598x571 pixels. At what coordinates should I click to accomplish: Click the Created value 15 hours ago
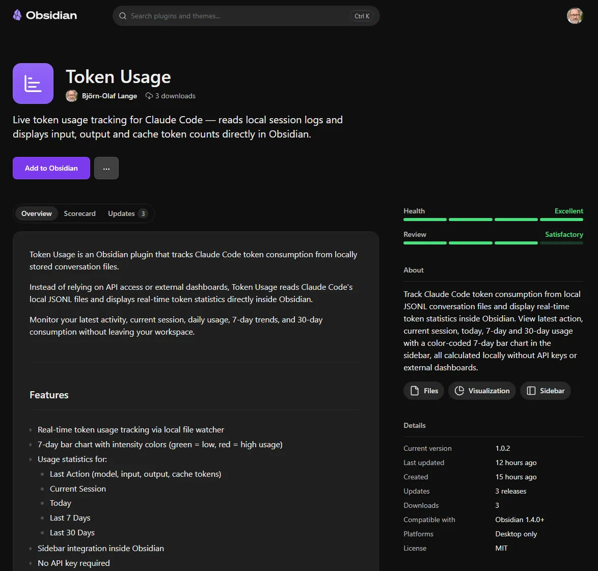coord(516,477)
